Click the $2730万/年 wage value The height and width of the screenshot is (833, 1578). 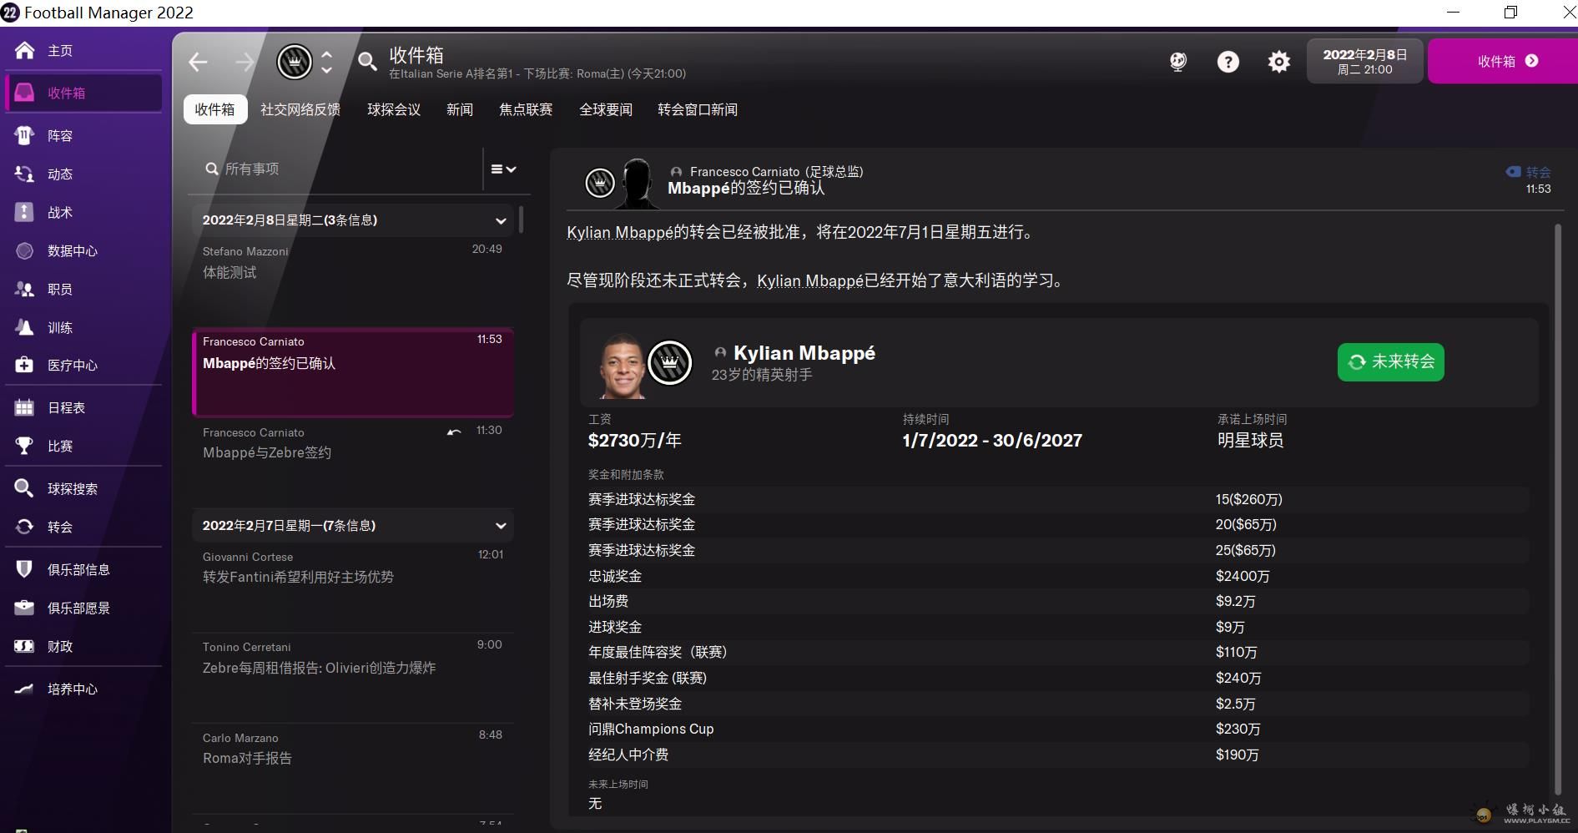(634, 440)
